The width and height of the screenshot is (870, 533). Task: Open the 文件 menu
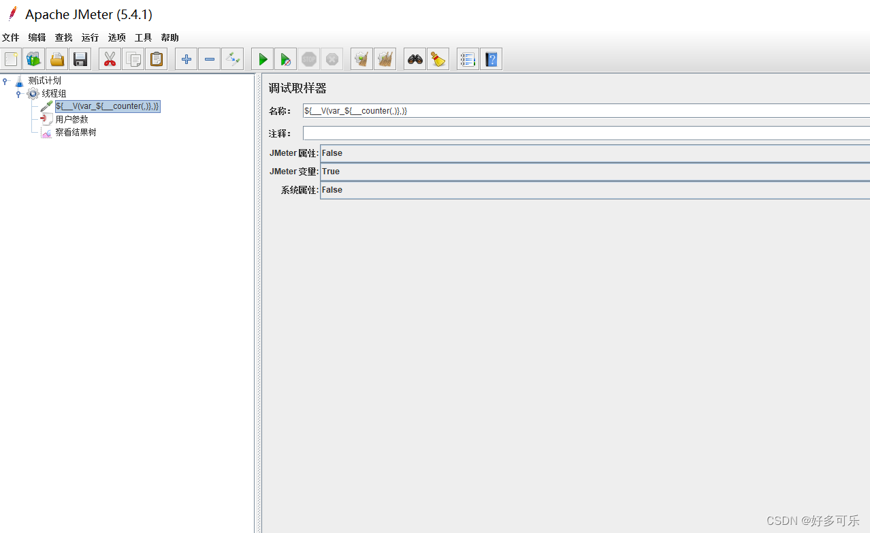click(x=10, y=37)
